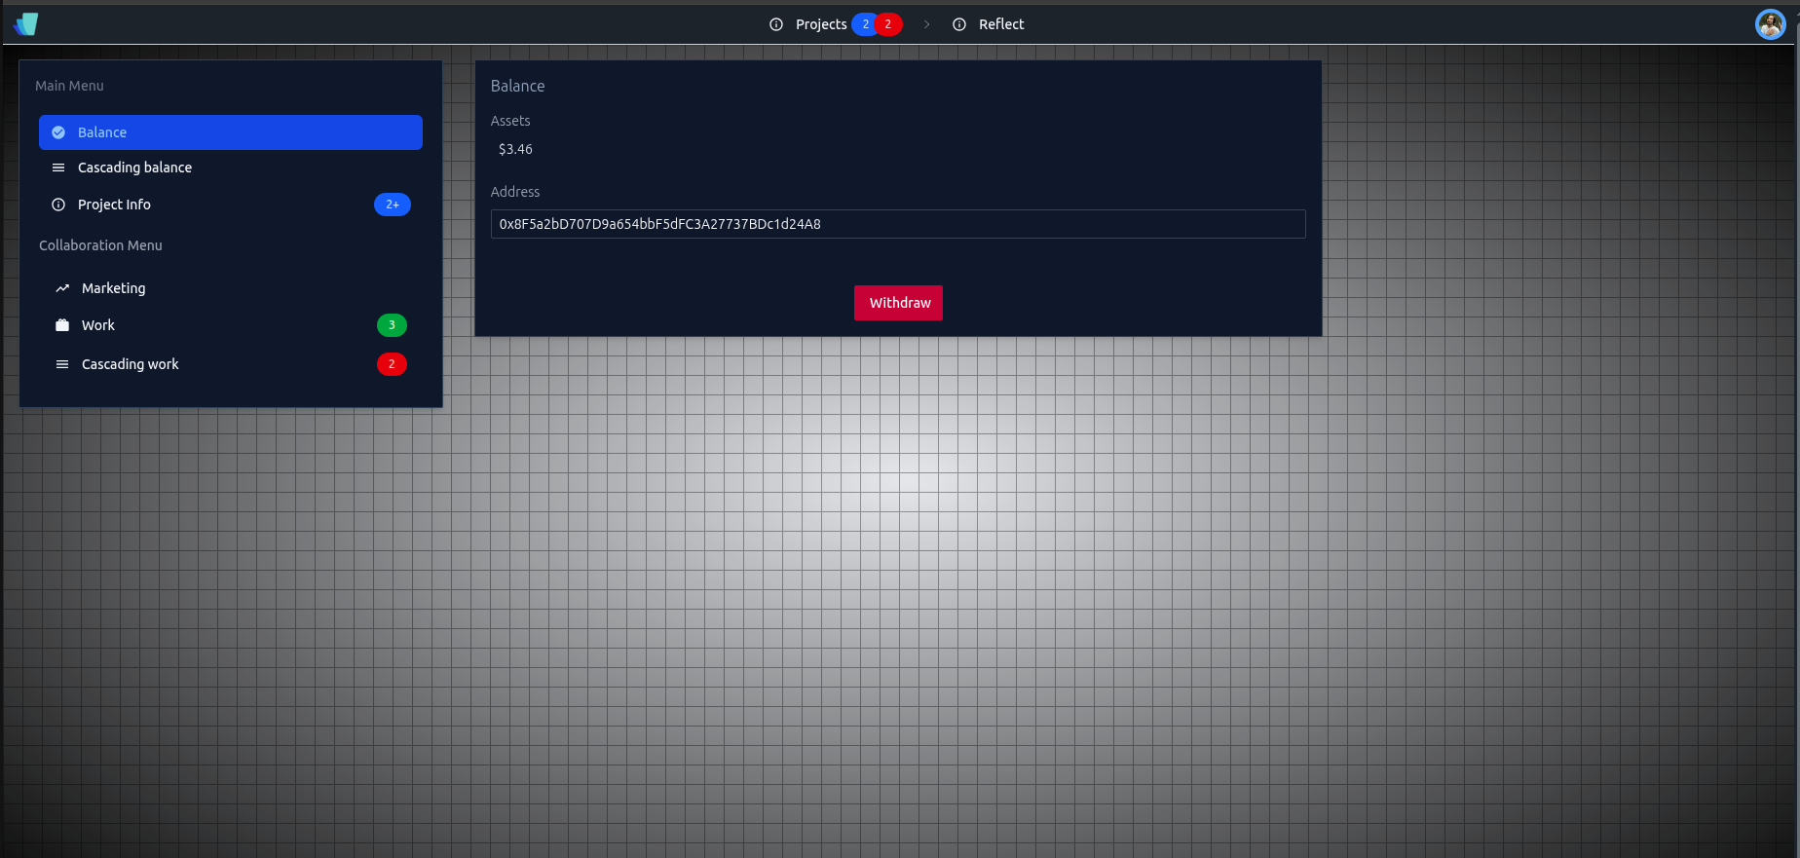Open the user avatar profile menu
Screen dimensions: 1800x858
pyautogui.click(x=1770, y=24)
